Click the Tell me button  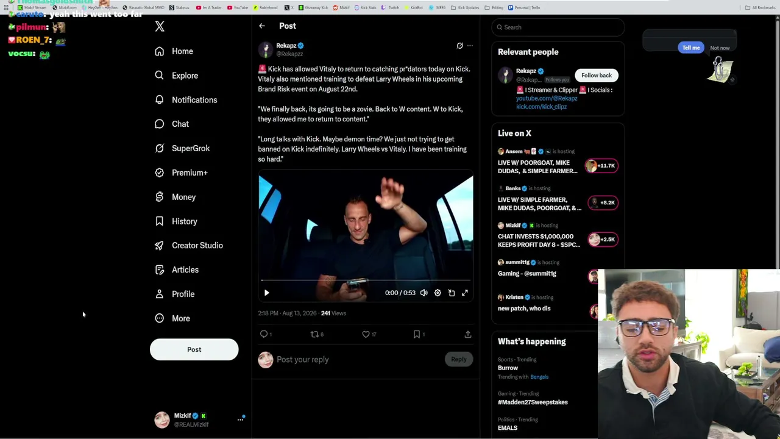tap(691, 48)
